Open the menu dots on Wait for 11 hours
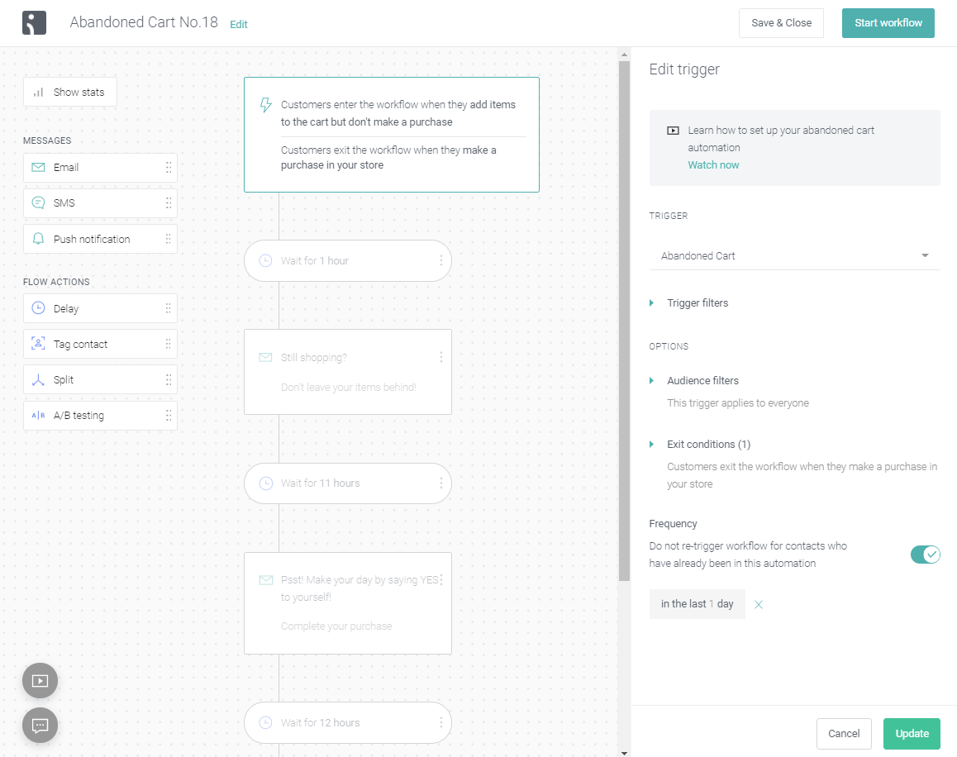 tap(440, 483)
